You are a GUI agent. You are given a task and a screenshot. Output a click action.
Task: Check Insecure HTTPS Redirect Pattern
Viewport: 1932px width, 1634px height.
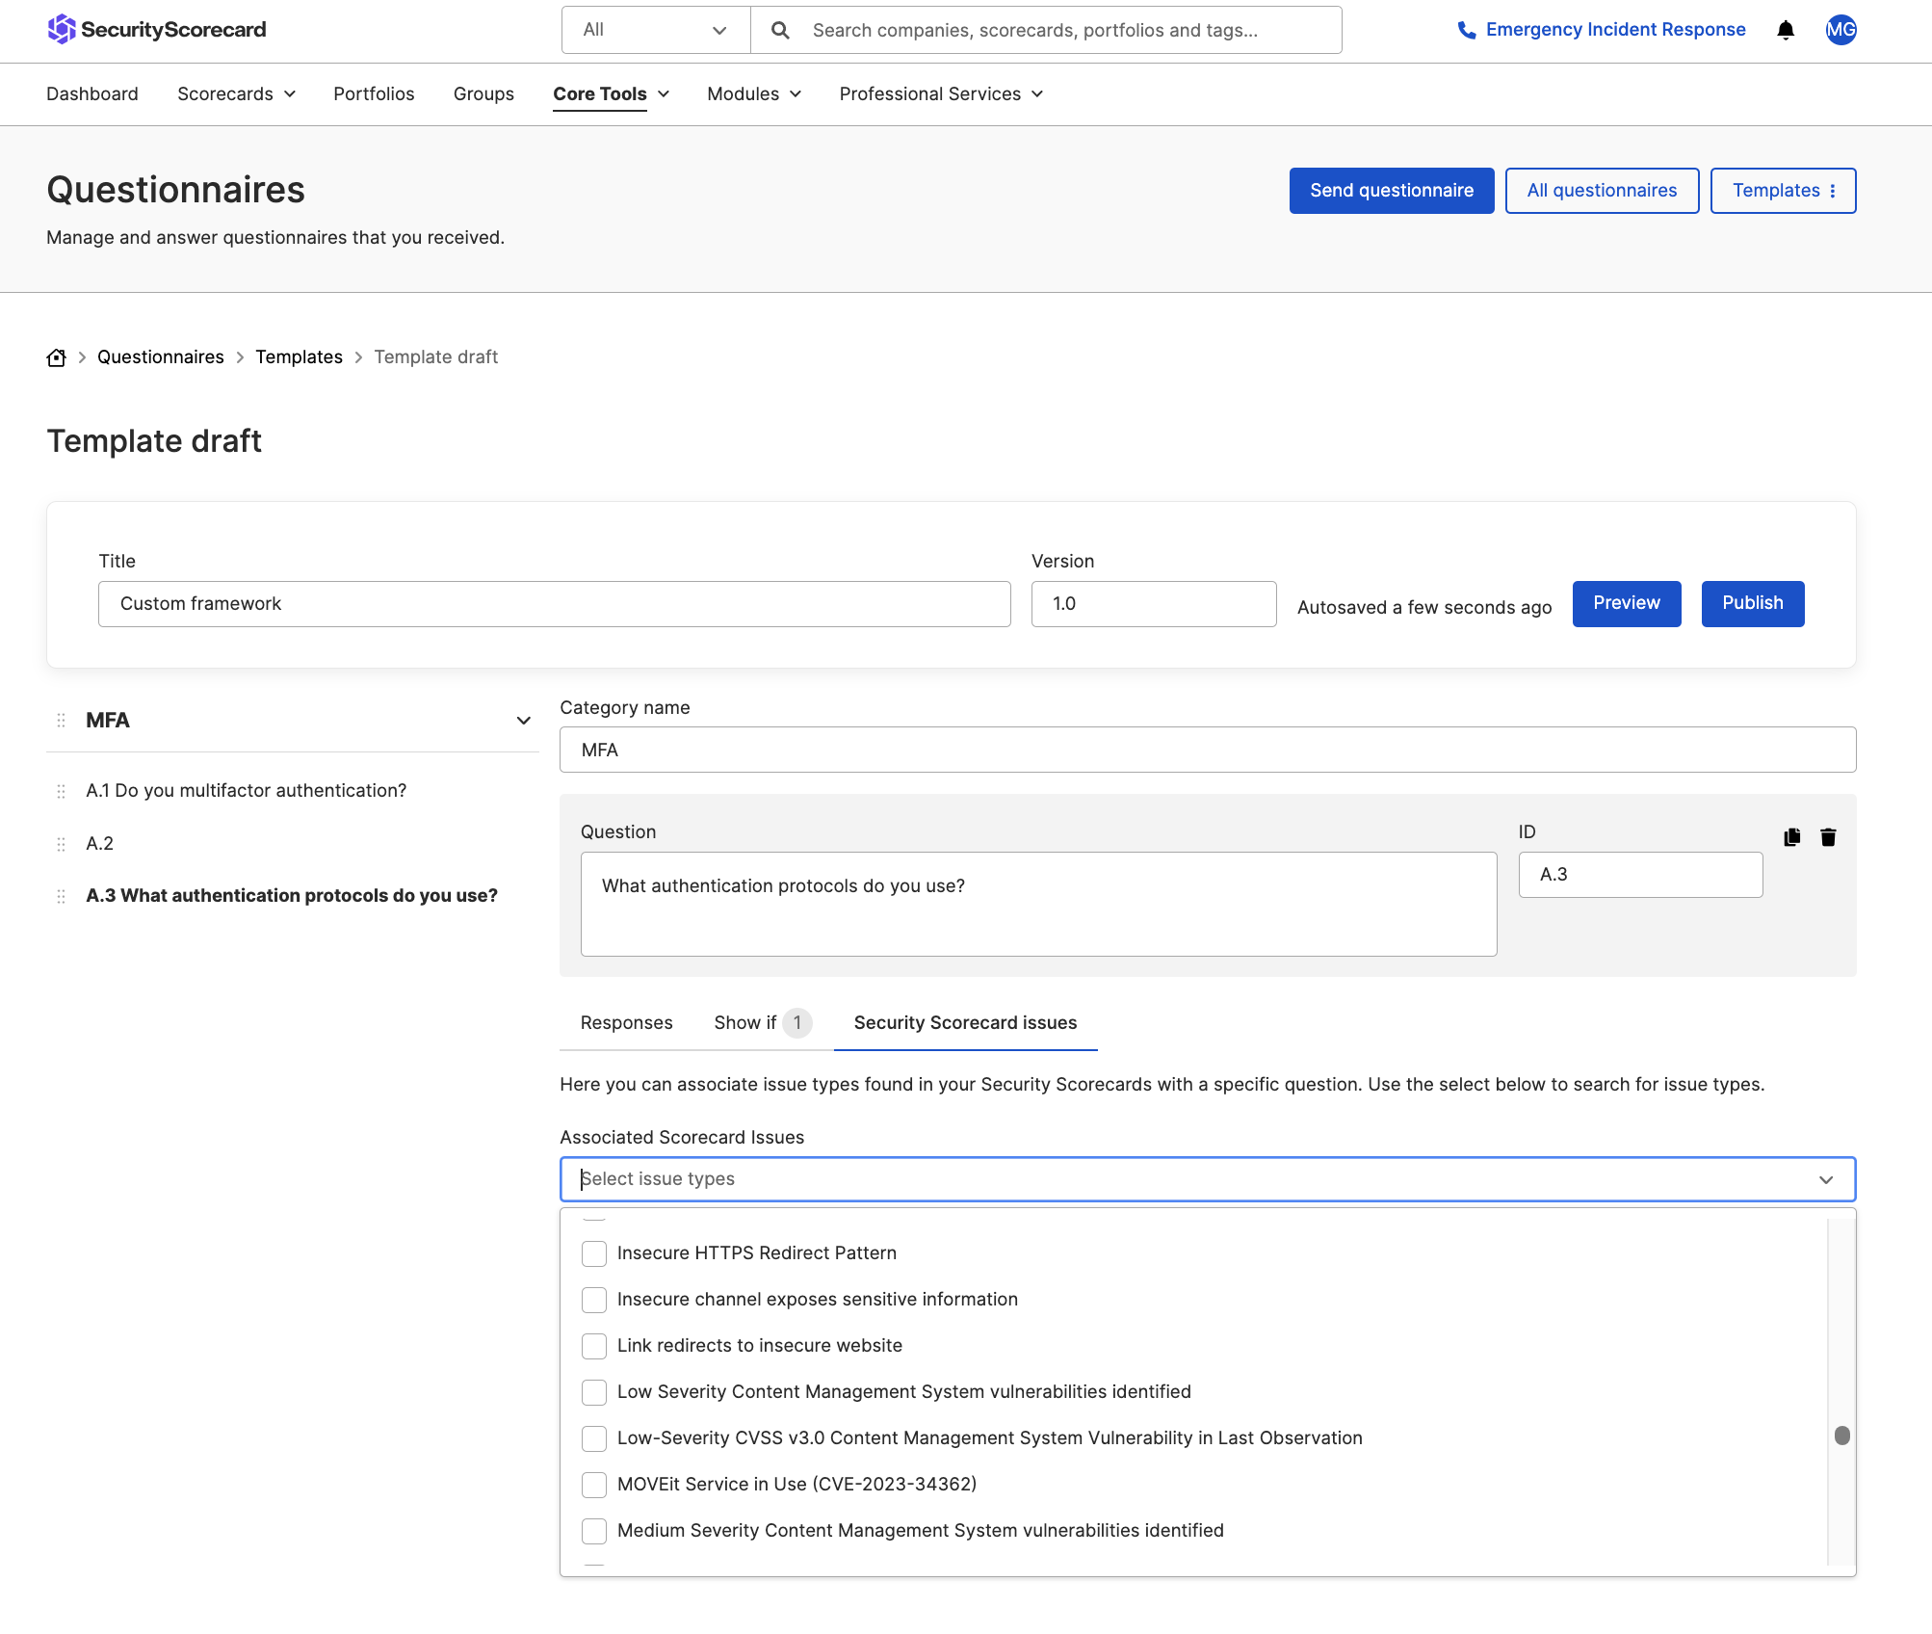[594, 1253]
